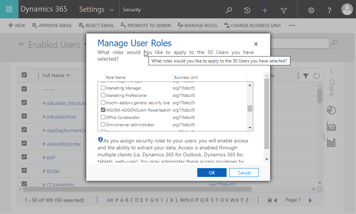Open the global search magnifier
Image resolution: width=356 pixels, height=214 pixels.
(x=229, y=10)
